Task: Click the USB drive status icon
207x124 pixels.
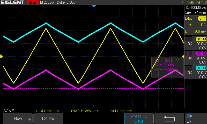Action: pyautogui.click(x=189, y=116)
